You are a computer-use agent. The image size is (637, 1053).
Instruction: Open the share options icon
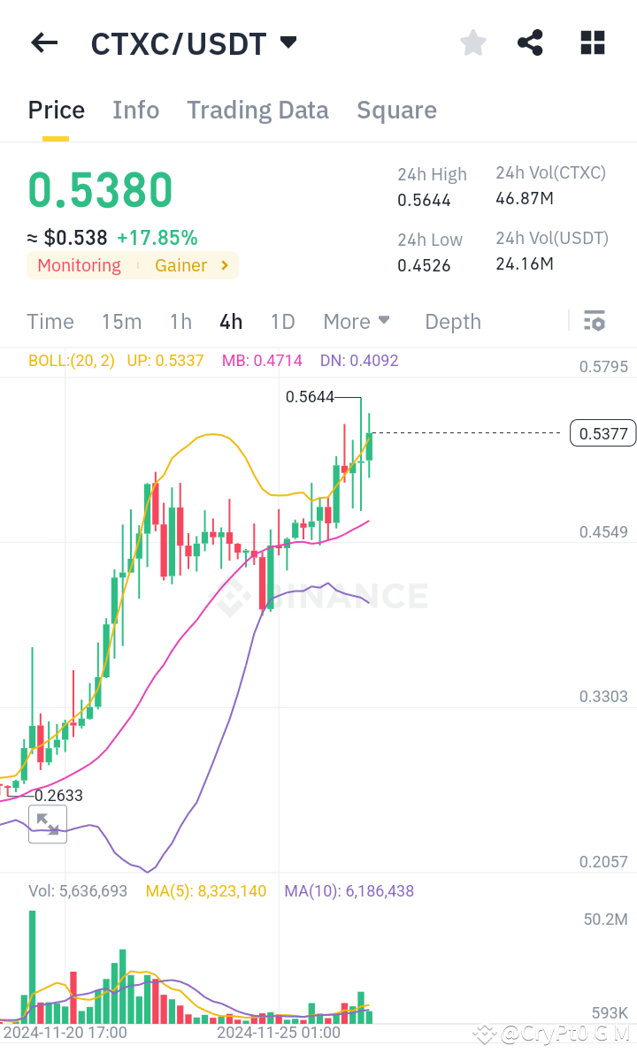[x=530, y=42]
